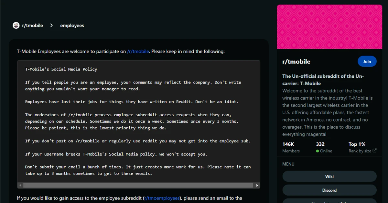Click the r/tmobile Snoo avatar icon
Screen dimensions: 388x203
(16, 25)
